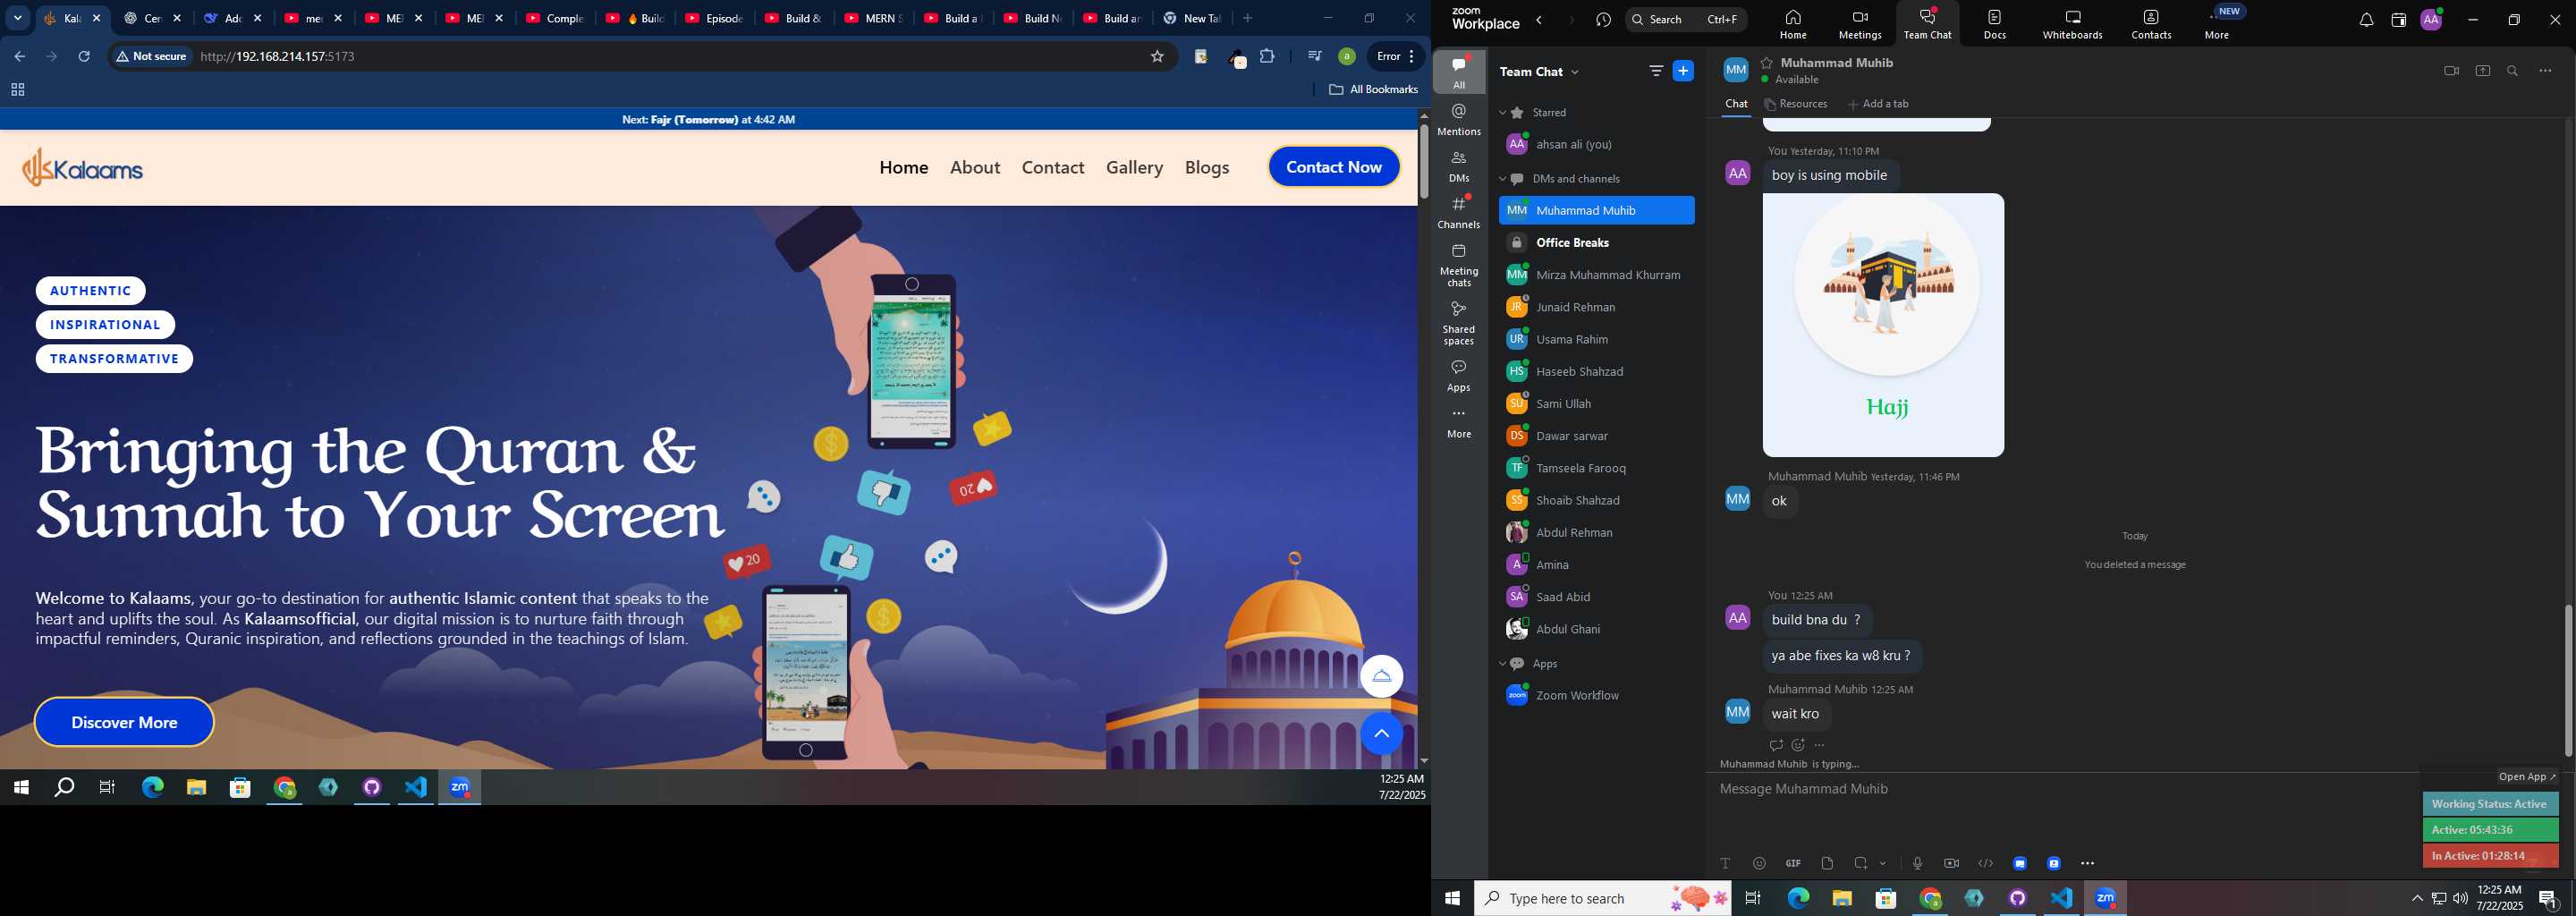Open text formatting options in message composer
Screen dimensions: 2576x916
pyautogui.click(x=1724, y=863)
